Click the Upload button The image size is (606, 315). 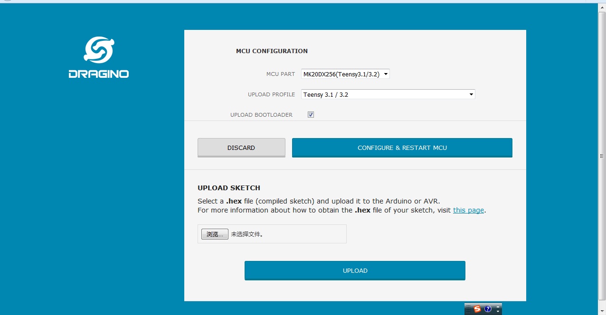coord(355,271)
